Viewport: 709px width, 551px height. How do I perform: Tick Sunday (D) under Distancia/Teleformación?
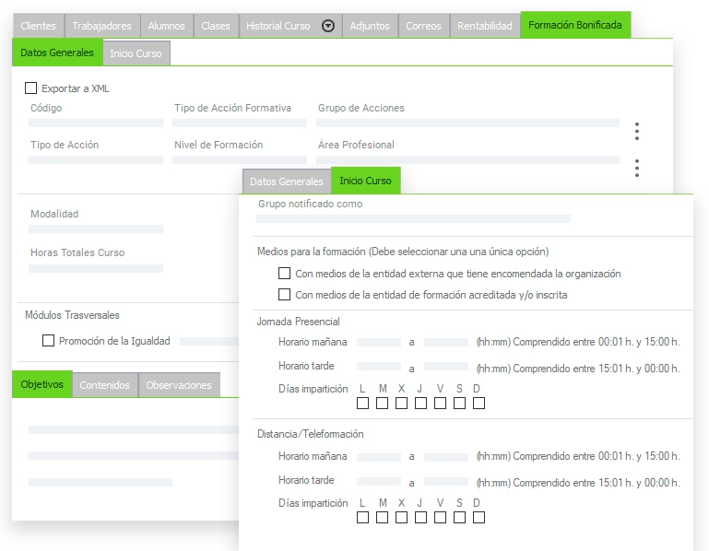(x=479, y=517)
